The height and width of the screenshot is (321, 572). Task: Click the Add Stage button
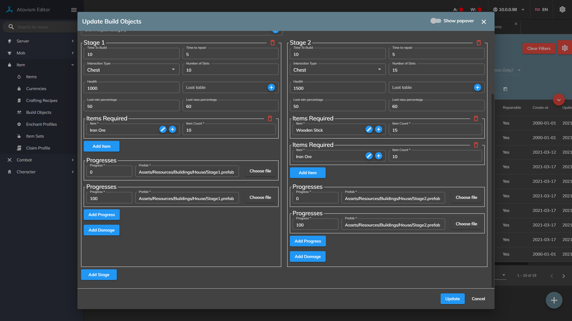(99, 275)
